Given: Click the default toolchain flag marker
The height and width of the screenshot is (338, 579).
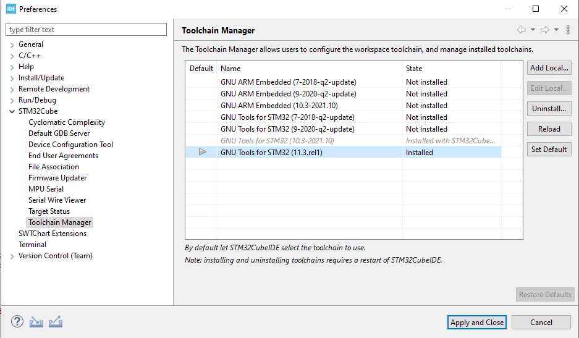Looking at the screenshot, I should pyautogui.click(x=202, y=152).
